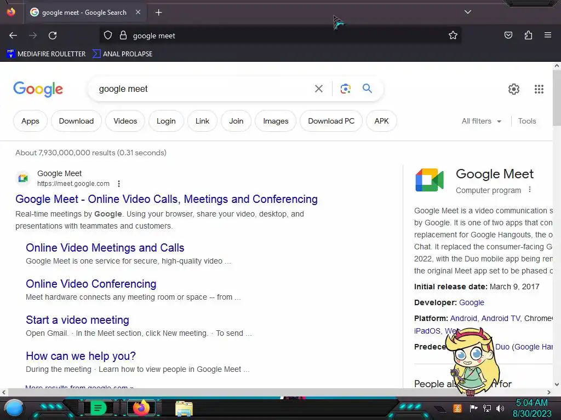Select the APK filter chip

click(x=381, y=121)
